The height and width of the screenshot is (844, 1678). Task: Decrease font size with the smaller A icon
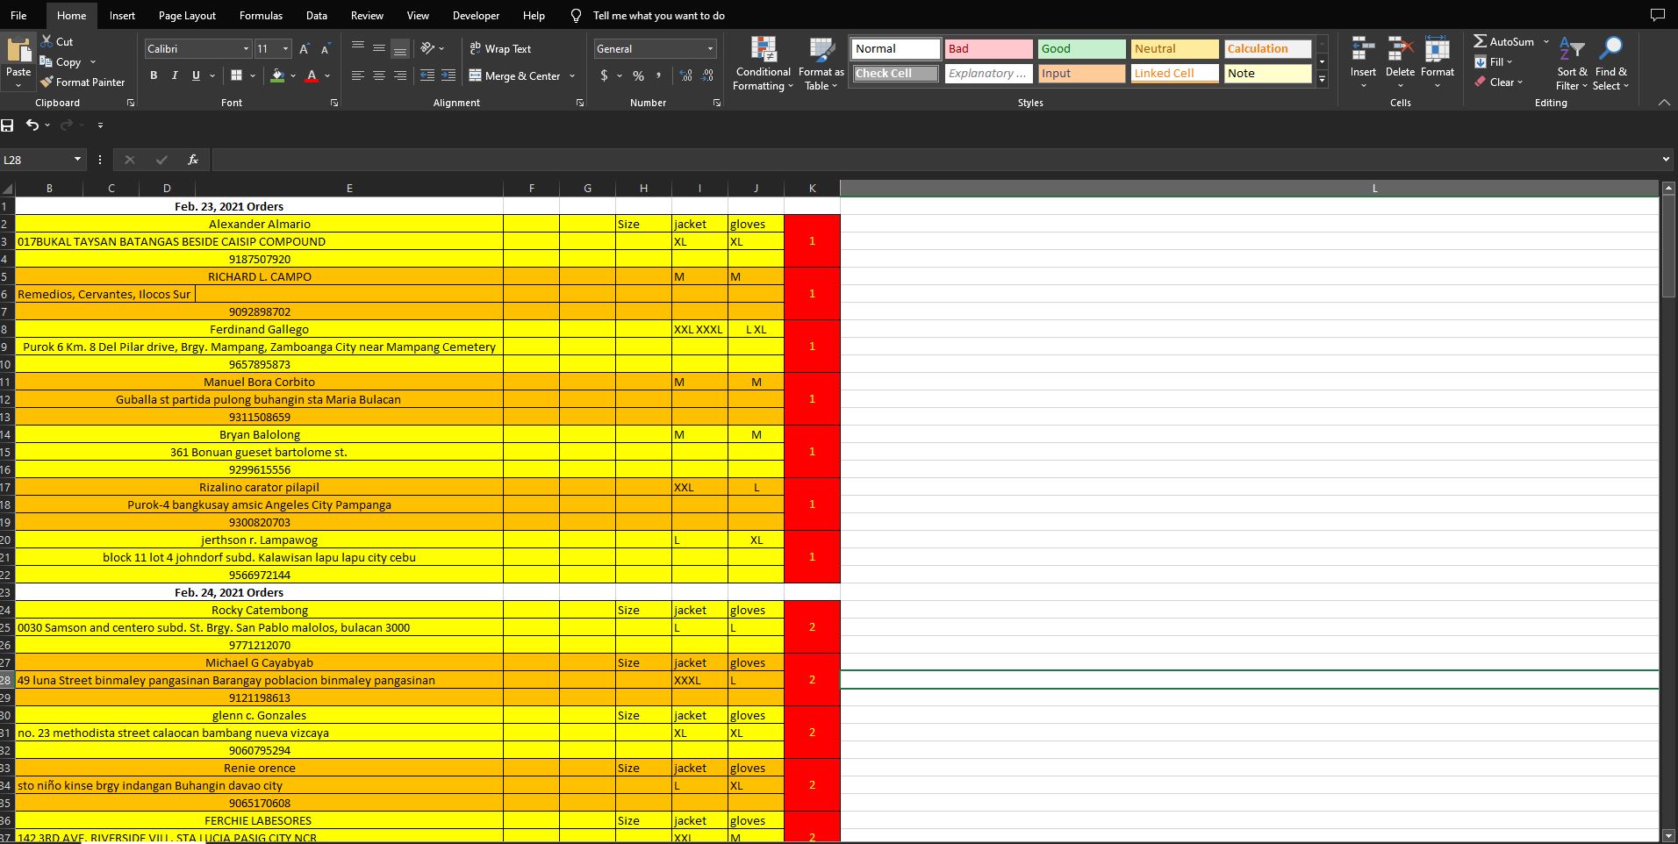coord(326,49)
